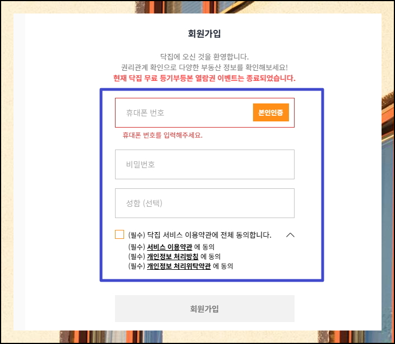Screen dimensions: 395x344
Task: Click the 닥집 서비스 이용약관에 전체 동의합니다 label
Action: tap(200, 235)
